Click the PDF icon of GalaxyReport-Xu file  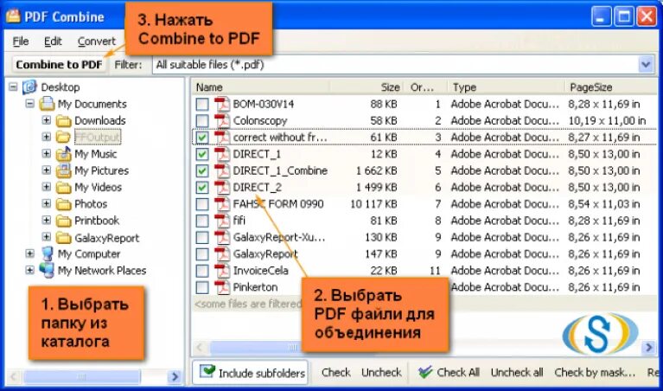click(x=221, y=237)
